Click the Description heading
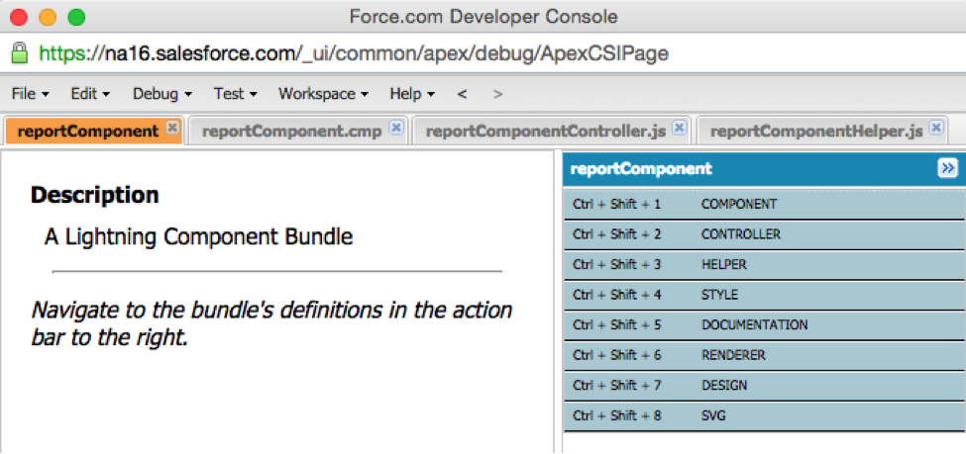 click(x=95, y=195)
